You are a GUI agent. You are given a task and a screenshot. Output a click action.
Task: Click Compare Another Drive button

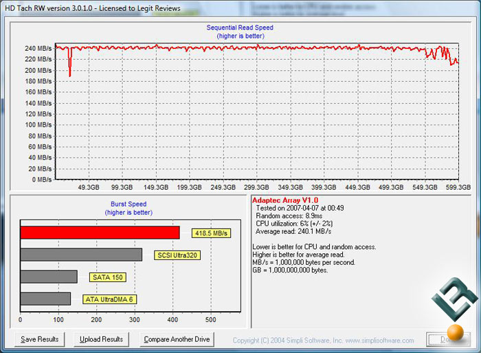(x=177, y=339)
